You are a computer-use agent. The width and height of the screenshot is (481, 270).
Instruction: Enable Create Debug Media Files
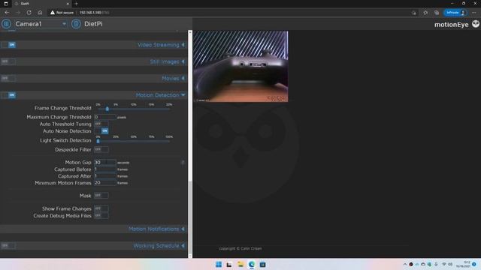[101, 216]
